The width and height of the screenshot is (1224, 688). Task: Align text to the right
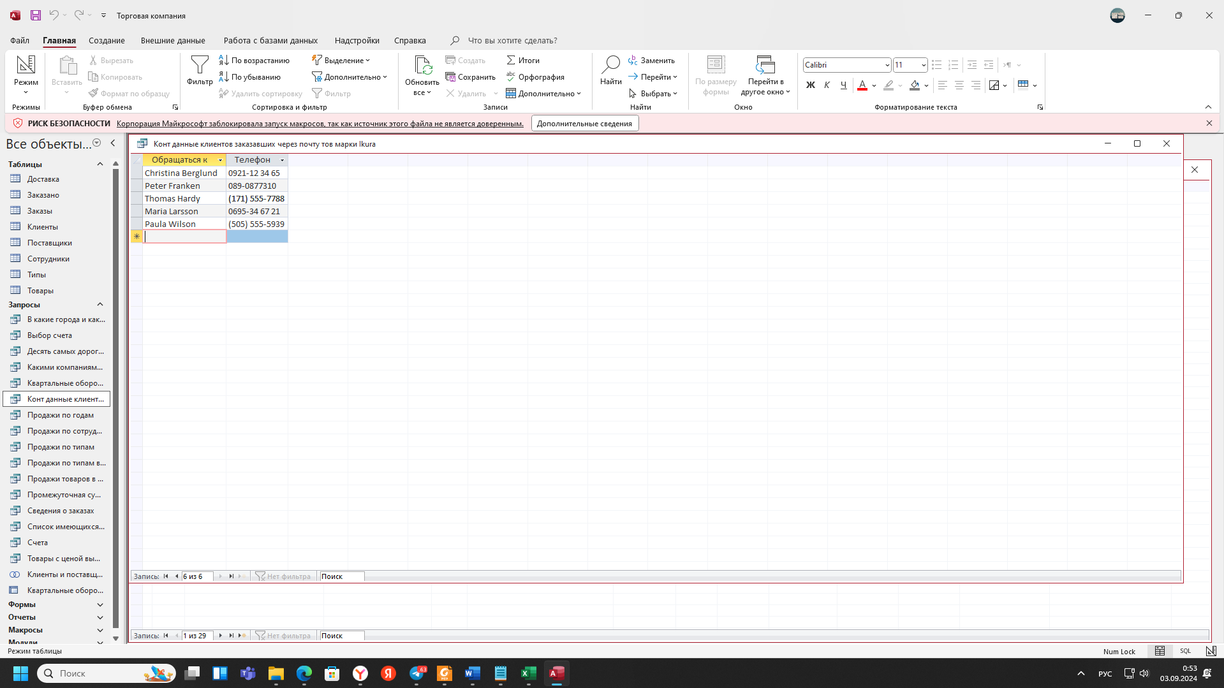coord(975,85)
